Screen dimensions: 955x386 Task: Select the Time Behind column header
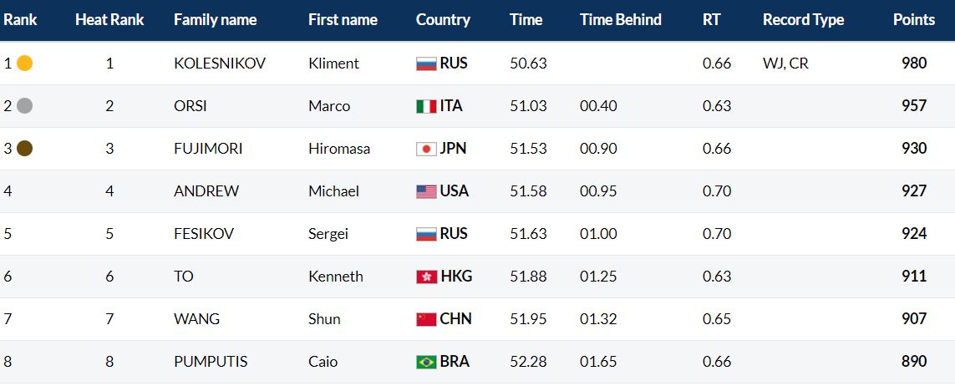point(621,19)
